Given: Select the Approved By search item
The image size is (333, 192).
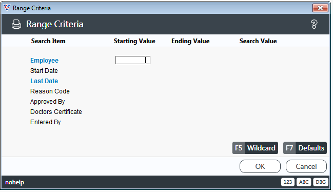Looking at the screenshot, I should [47, 102].
